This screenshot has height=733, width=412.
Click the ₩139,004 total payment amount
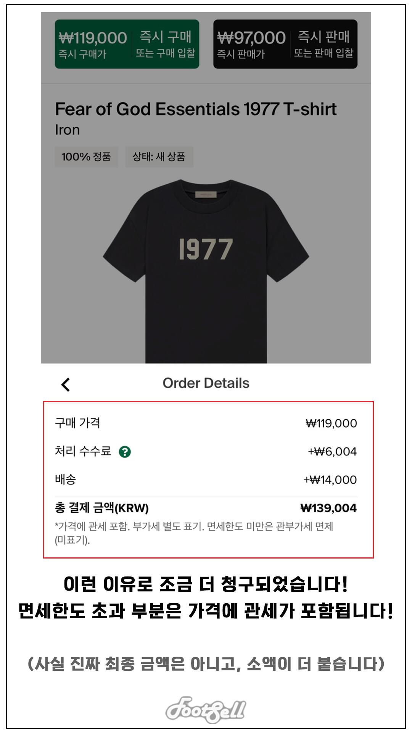(328, 508)
